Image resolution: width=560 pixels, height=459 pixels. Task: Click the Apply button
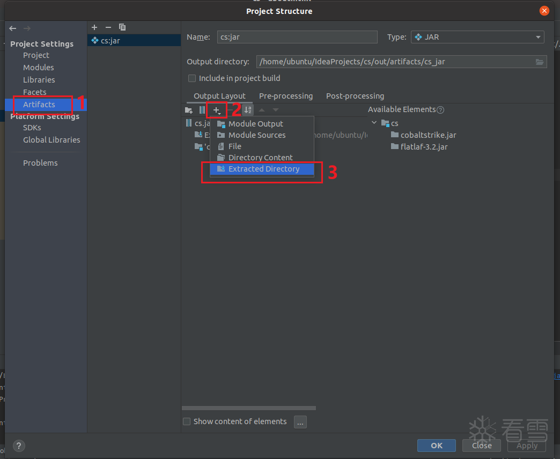[527, 446]
